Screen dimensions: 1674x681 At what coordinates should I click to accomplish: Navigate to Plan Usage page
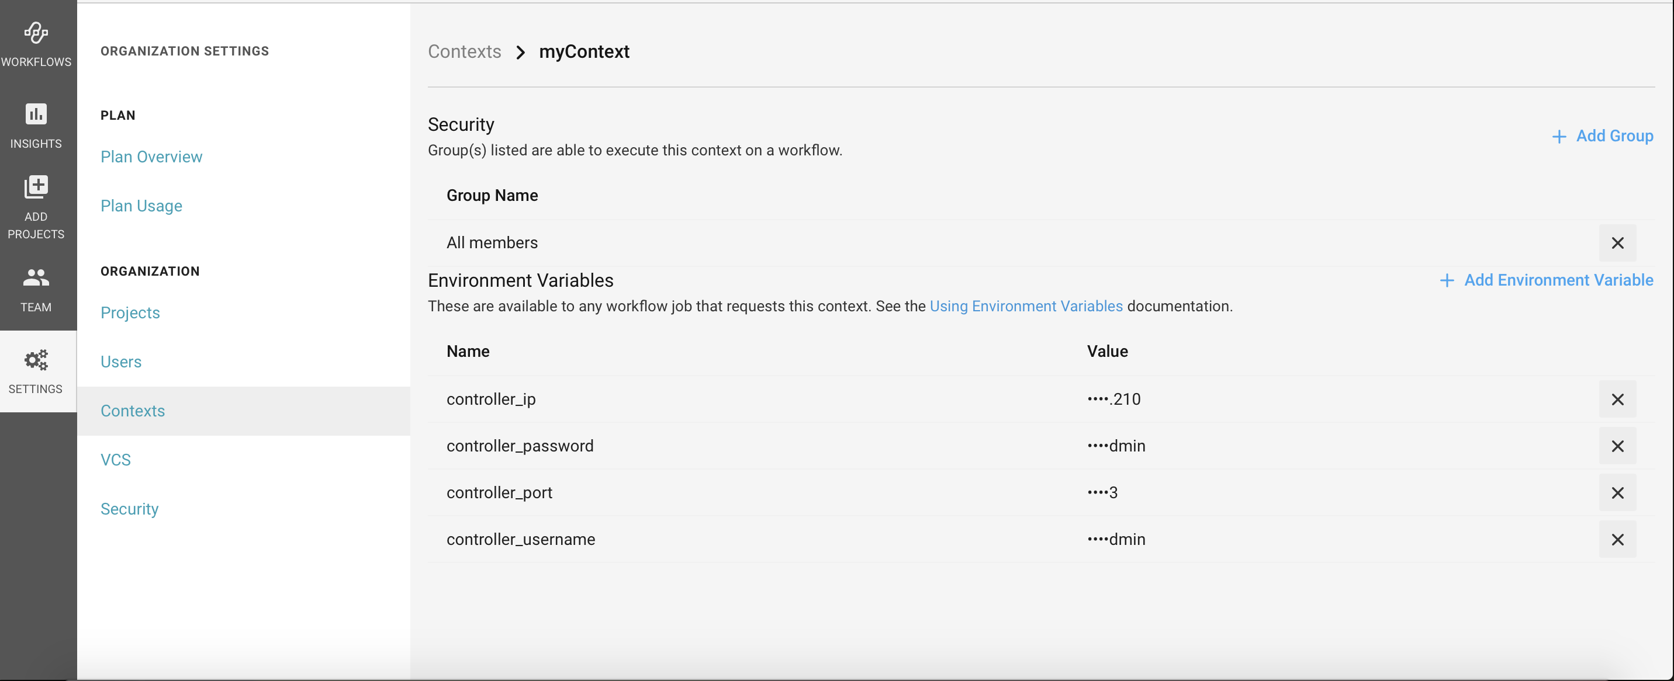pos(141,205)
